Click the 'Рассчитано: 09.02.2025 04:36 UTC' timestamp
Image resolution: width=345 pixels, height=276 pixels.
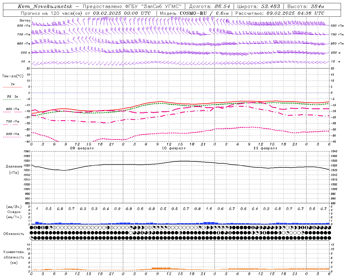coord(280,13)
